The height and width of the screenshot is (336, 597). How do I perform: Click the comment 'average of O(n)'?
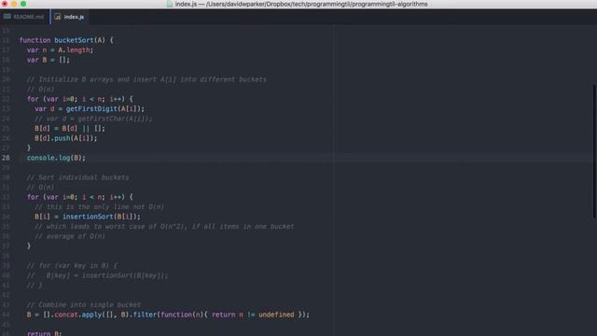point(70,236)
